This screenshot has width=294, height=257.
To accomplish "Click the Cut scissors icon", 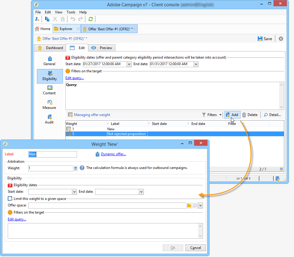I will click(55, 19).
